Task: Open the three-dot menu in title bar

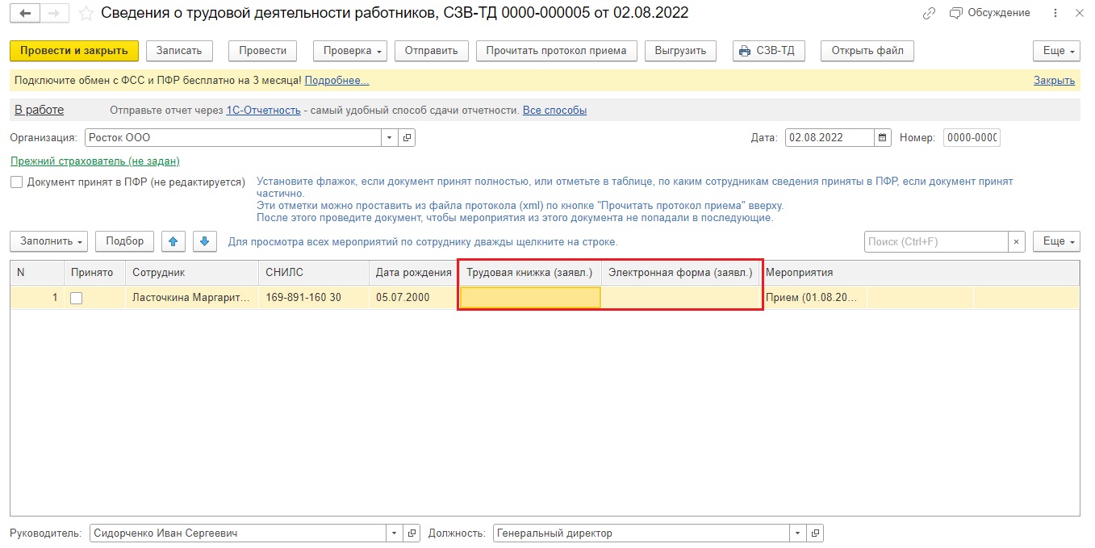Action: [x=1056, y=14]
